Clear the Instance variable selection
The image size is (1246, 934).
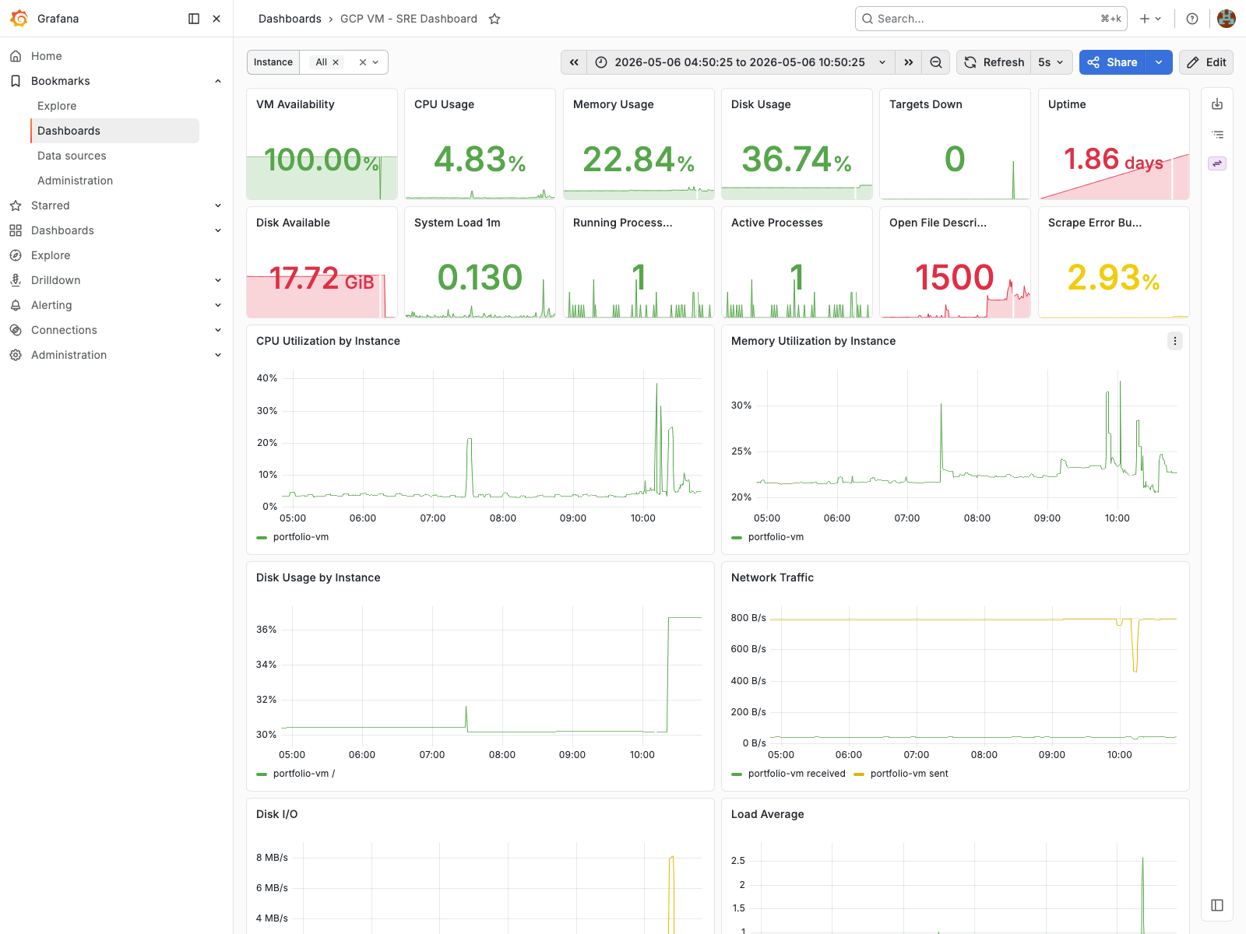[362, 62]
